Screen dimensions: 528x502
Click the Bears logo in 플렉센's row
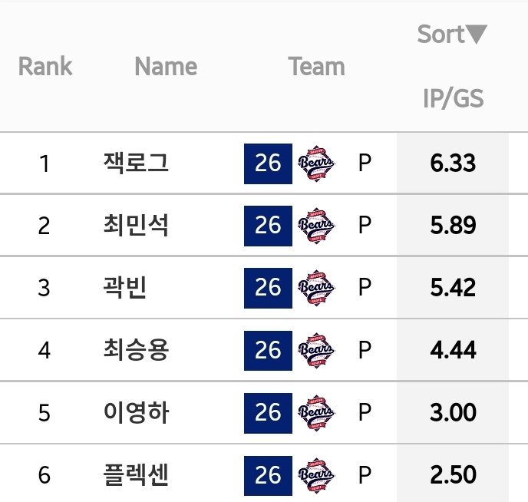coord(315,475)
